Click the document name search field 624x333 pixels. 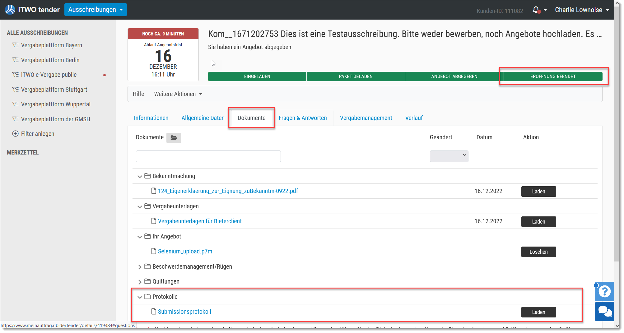208,156
